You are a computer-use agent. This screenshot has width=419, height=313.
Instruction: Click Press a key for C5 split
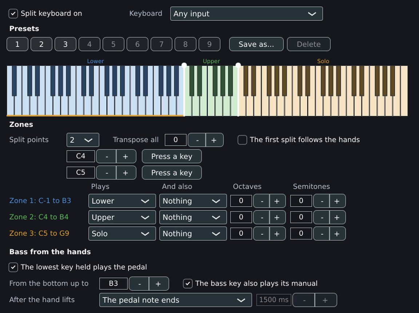[172, 172]
